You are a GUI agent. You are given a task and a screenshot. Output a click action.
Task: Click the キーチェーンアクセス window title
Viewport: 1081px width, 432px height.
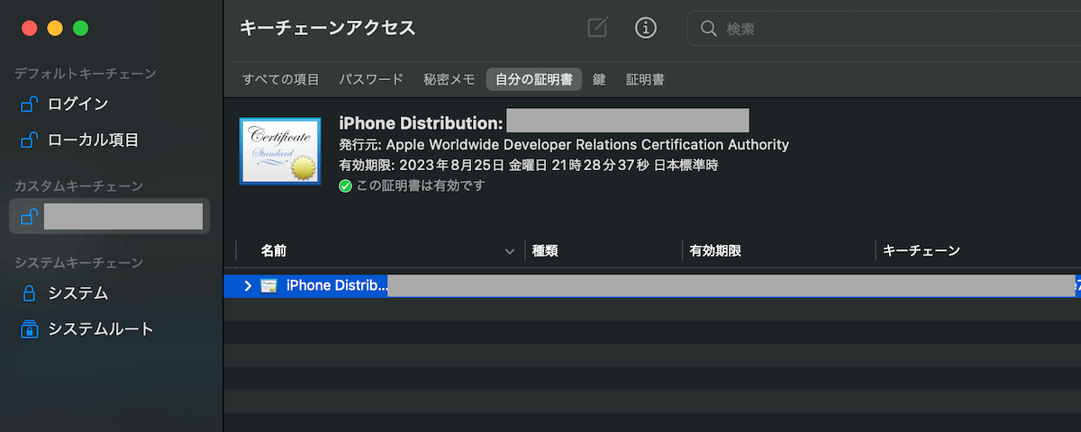pos(328,28)
